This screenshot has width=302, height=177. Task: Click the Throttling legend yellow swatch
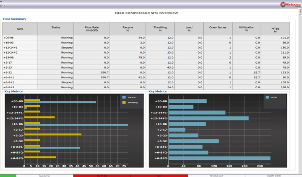[124, 103]
